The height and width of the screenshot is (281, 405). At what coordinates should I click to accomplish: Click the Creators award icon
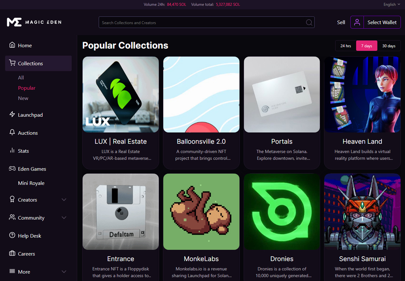click(x=12, y=199)
